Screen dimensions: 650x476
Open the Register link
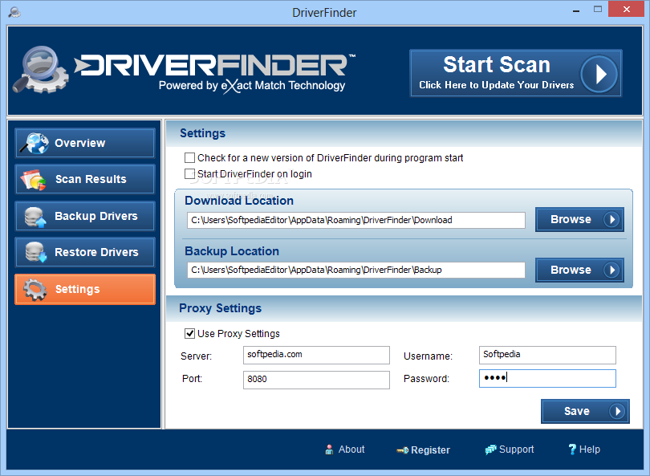(x=423, y=450)
